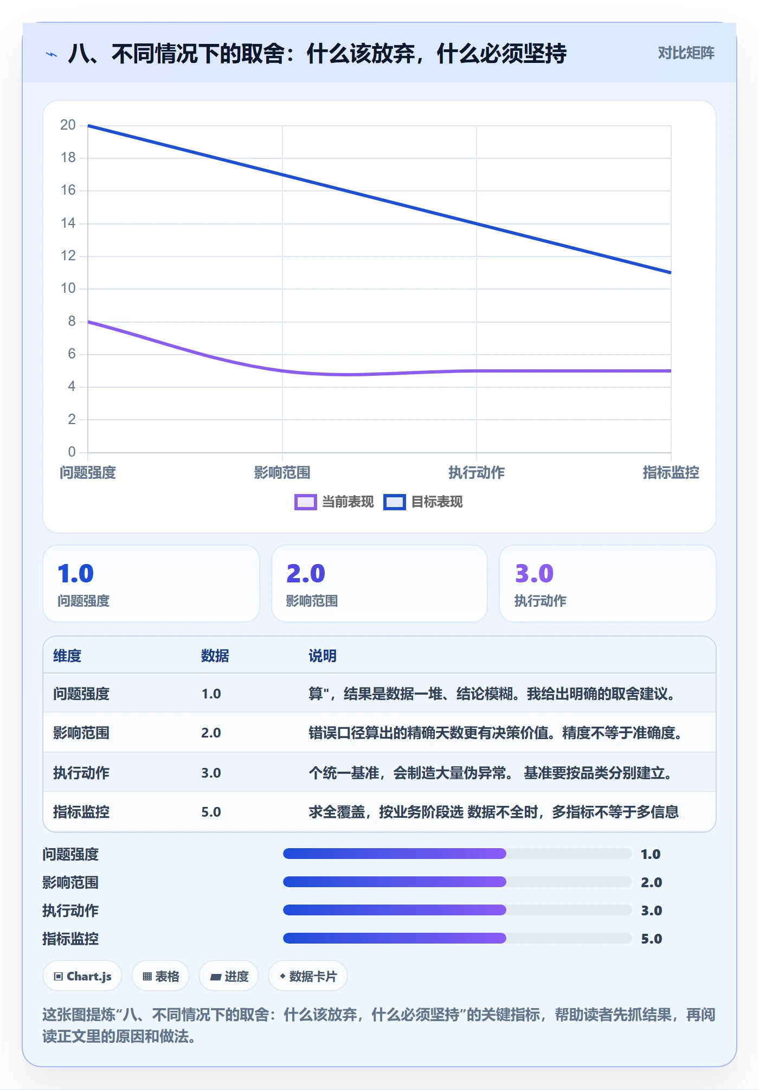Screen dimensions: 759x1090
Task: Select the 表格 chip label
Action: click(167, 976)
